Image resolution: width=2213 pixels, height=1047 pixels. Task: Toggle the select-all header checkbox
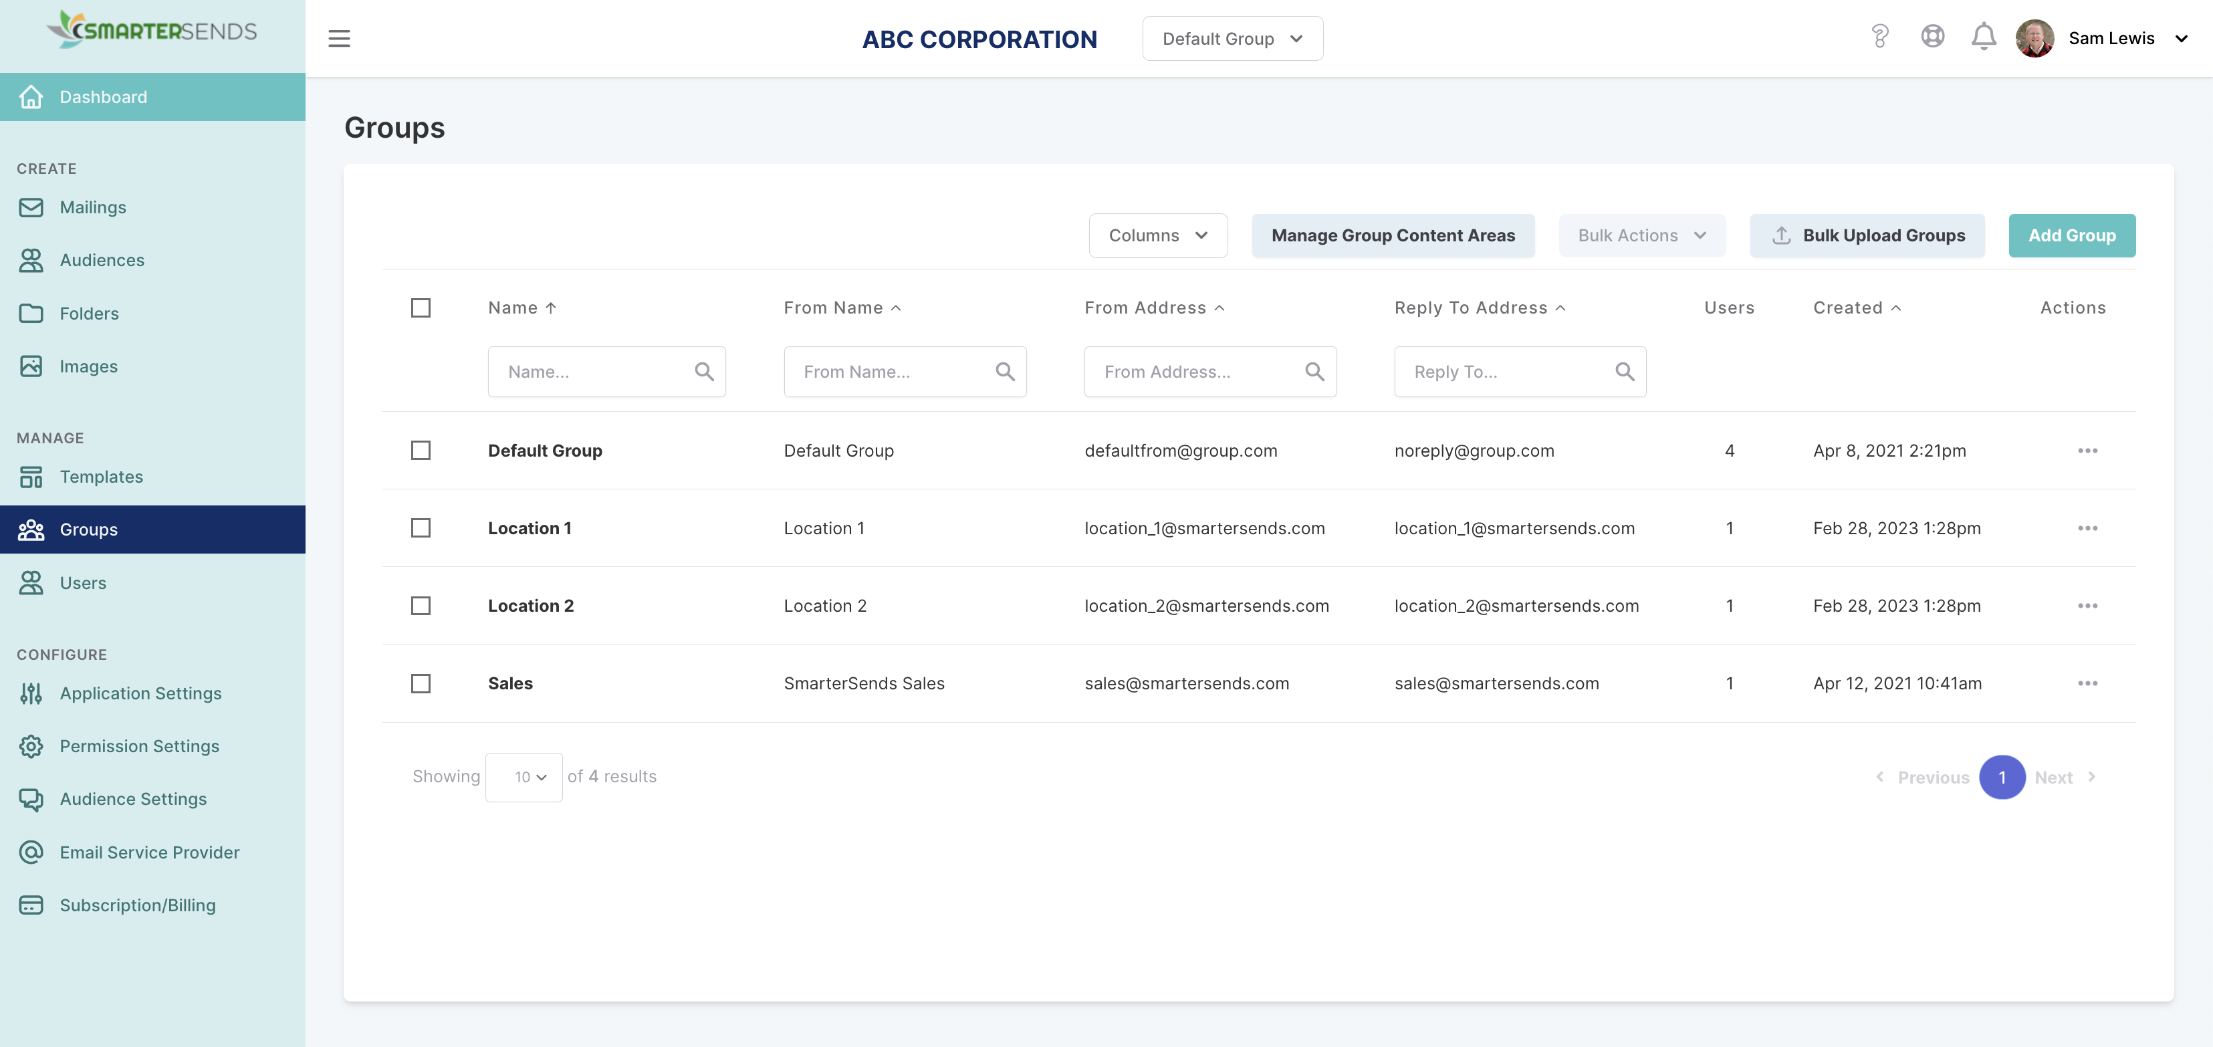point(421,308)
